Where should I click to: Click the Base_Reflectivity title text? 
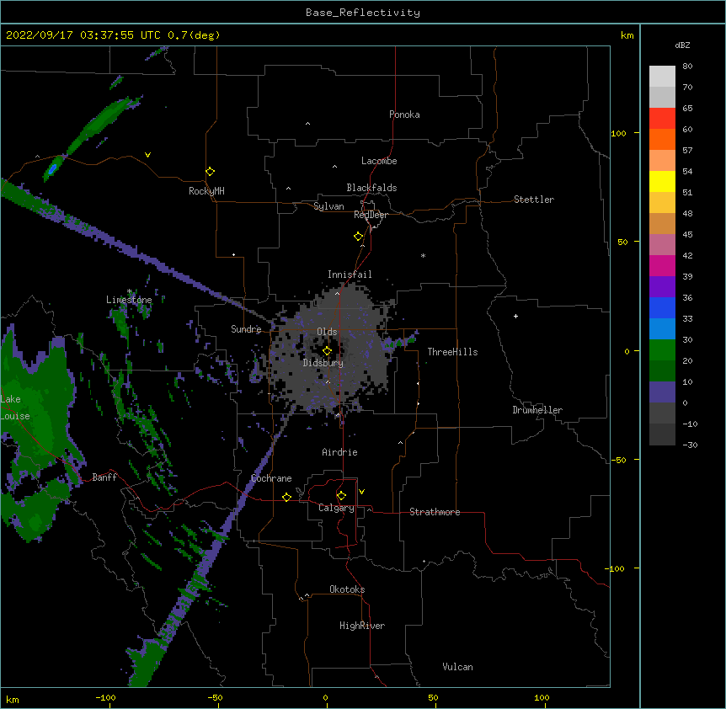[x=363, y=13]
